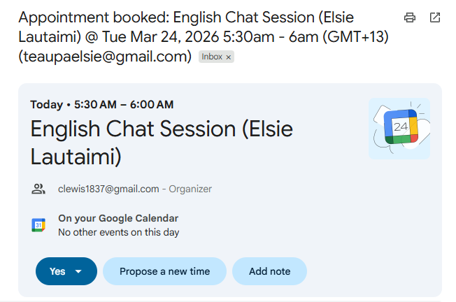This screenshot has height=302, width=456.
Task: Add a note to the RSVP
Action: point(269,271)
